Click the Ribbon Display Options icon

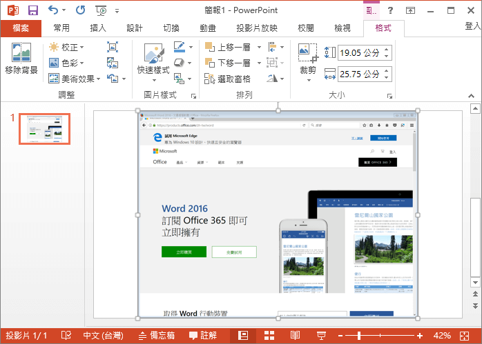pos(410,11)
